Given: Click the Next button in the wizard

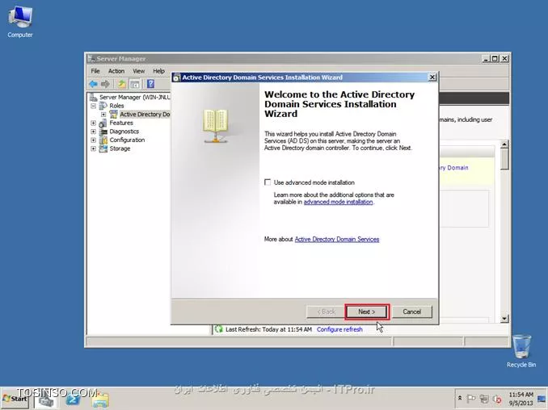Looking at the screenshot, I should coord(367,312).
